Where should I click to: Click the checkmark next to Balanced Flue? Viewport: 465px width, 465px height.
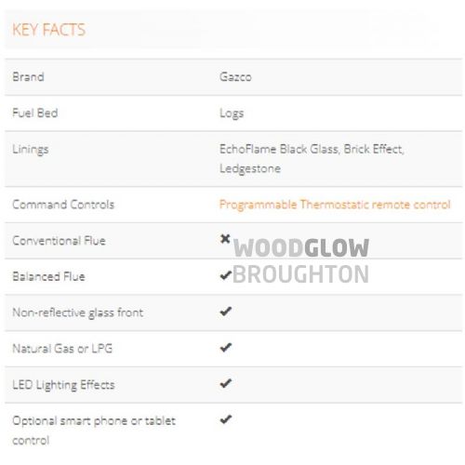(x=225, y=275)
